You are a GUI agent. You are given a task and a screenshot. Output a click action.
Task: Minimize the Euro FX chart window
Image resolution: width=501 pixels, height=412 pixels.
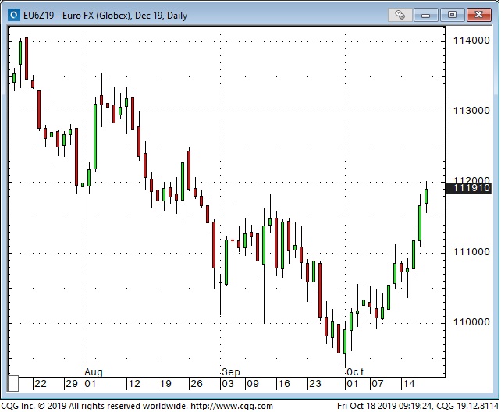425,15
